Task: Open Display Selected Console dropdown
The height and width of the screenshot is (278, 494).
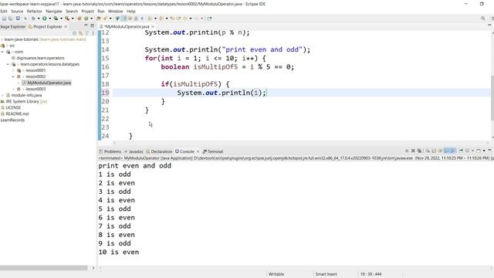Action: click(472, 151)
